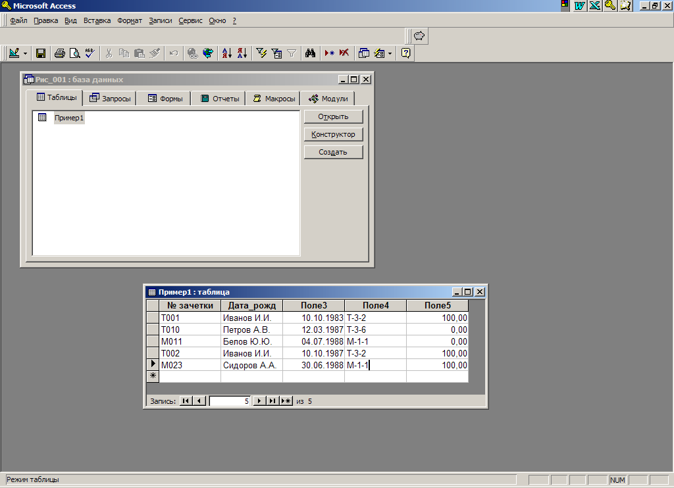Click the Copy icon
The image size is (674, 488).
click(124, 53)
